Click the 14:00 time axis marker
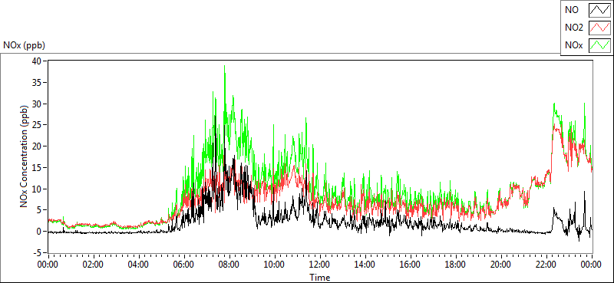The width and height of the screenshot is (614, 283). coord(365,265)
